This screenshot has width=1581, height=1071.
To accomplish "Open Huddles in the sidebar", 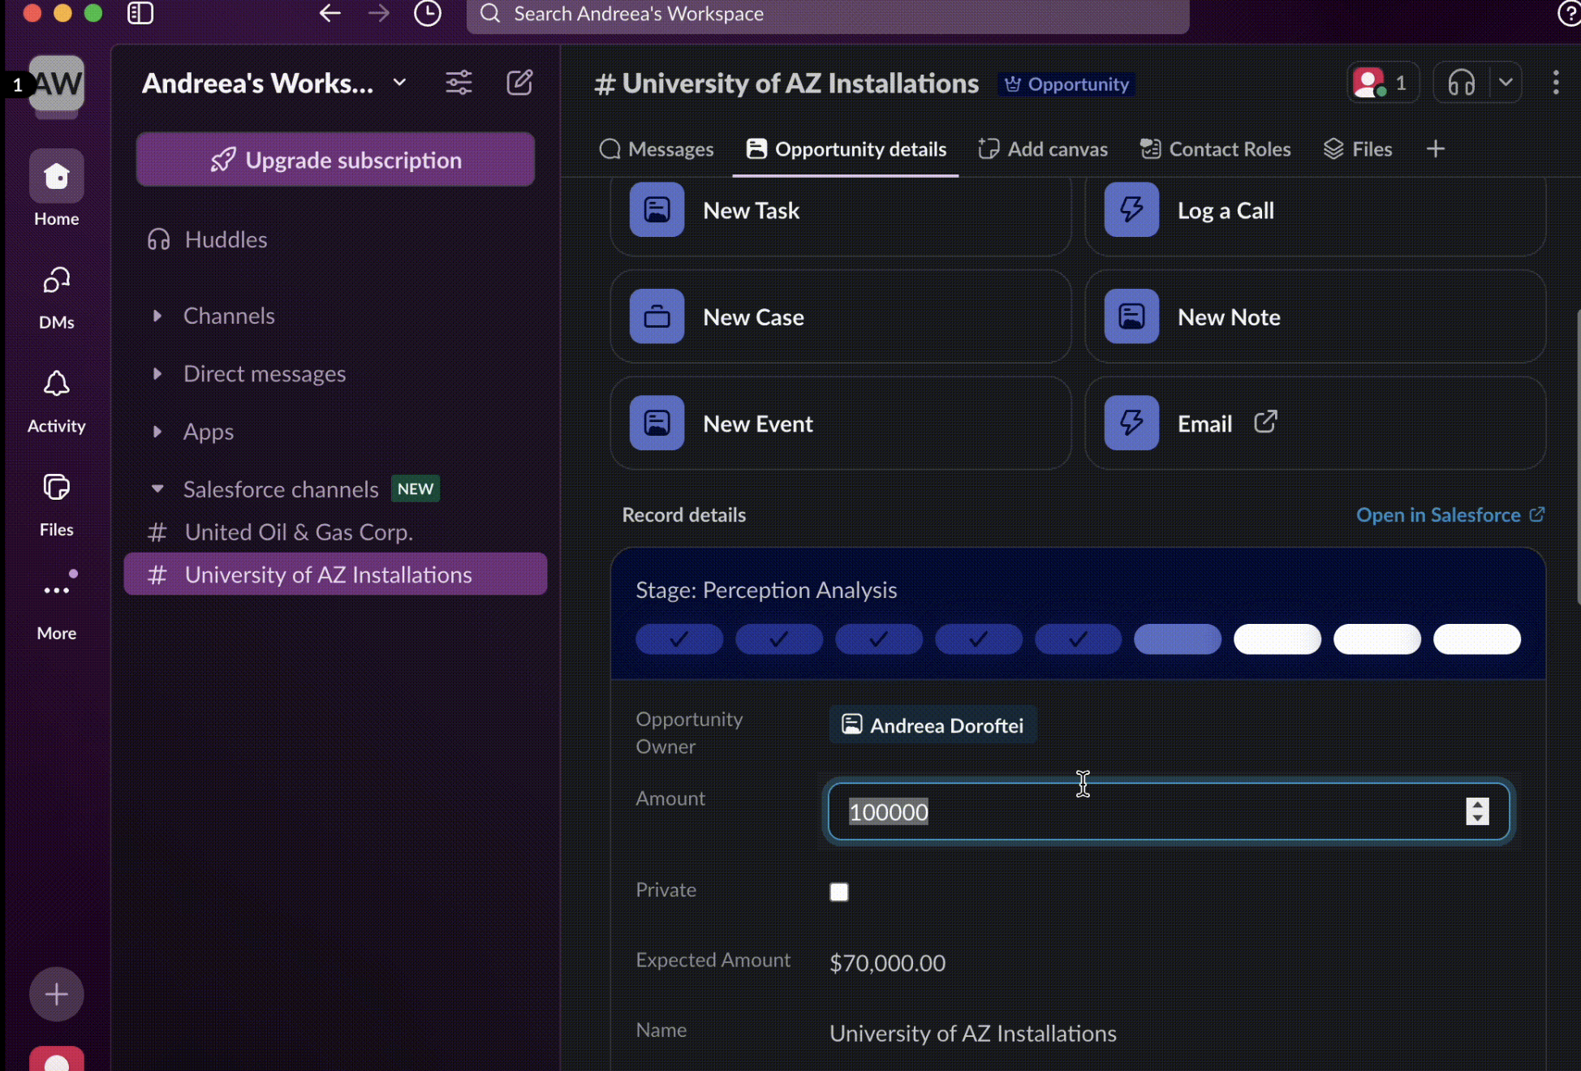I will (x=207, y=239).
